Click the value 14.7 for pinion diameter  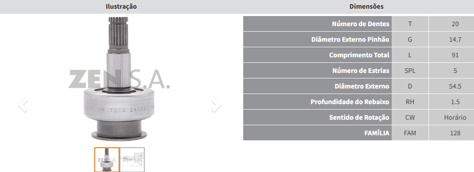(x=455, y=39)
